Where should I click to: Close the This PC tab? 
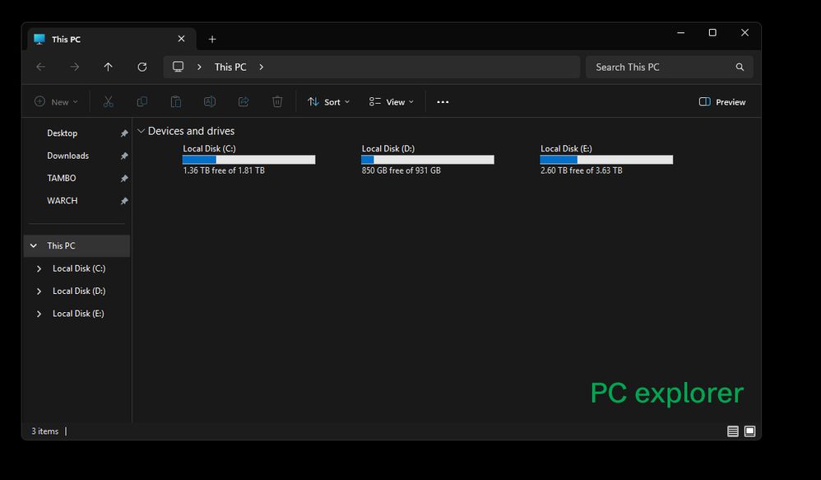(x=181, y=39)
